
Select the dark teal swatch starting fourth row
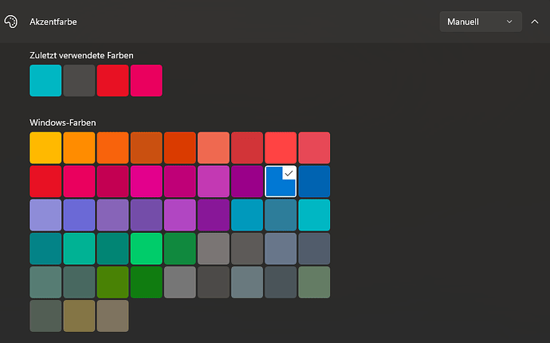(x=45, y=249)
